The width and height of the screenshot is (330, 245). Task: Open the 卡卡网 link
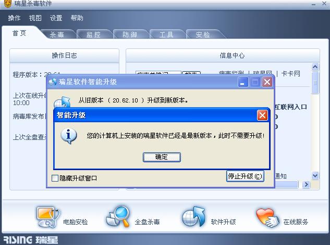(x=291, y=73)
